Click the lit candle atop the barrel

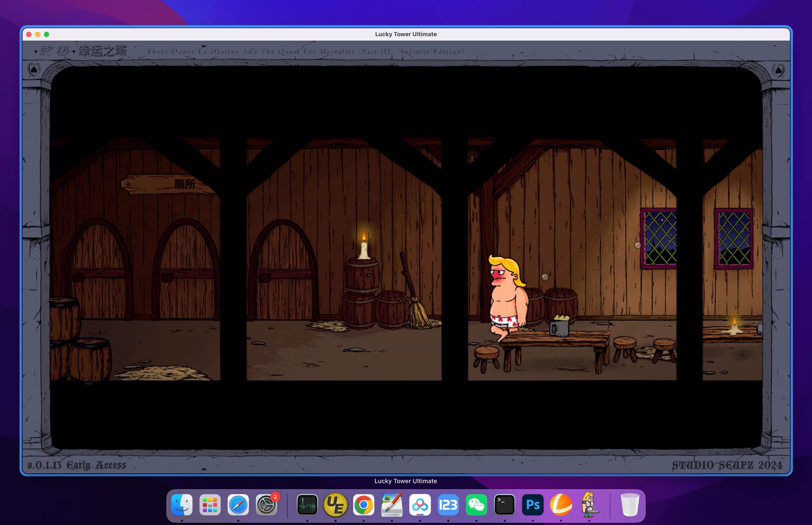point(364,246)
